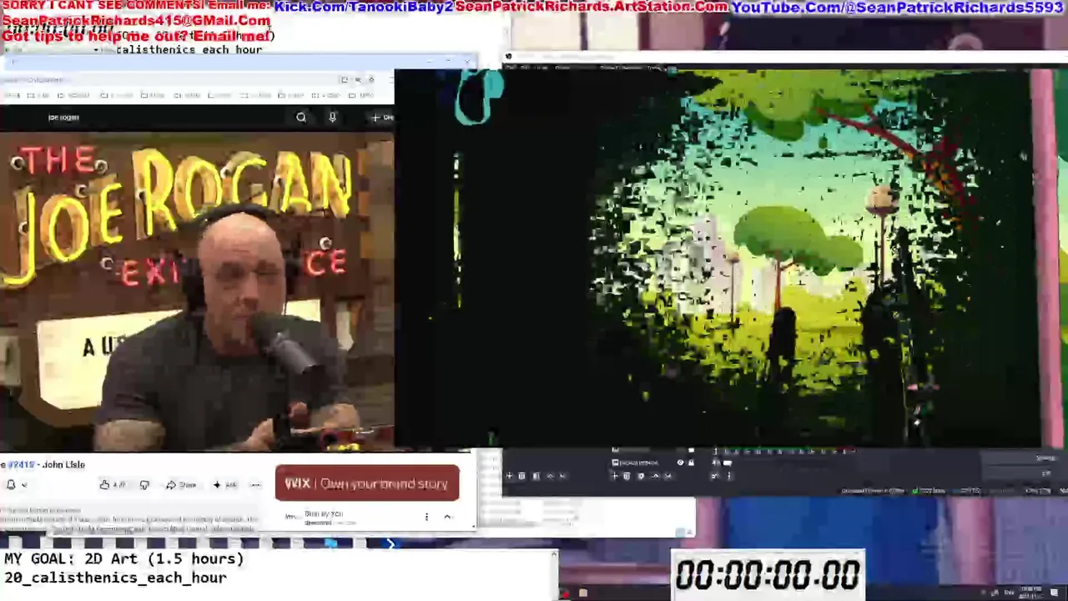Click the thumbs-down dislike icon
The width and height of the screenshot is (1068, 601).
(144, 485)
